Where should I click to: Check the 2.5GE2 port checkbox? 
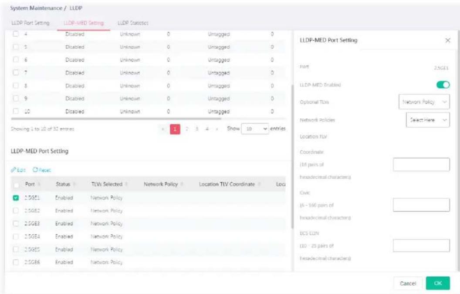click(x=16, y=210)
